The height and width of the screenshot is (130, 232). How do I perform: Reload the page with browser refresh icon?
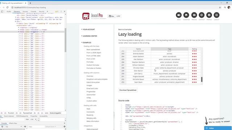(7, 7)
